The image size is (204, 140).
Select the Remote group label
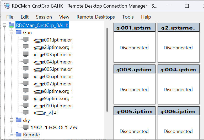[x=31, y=135]
